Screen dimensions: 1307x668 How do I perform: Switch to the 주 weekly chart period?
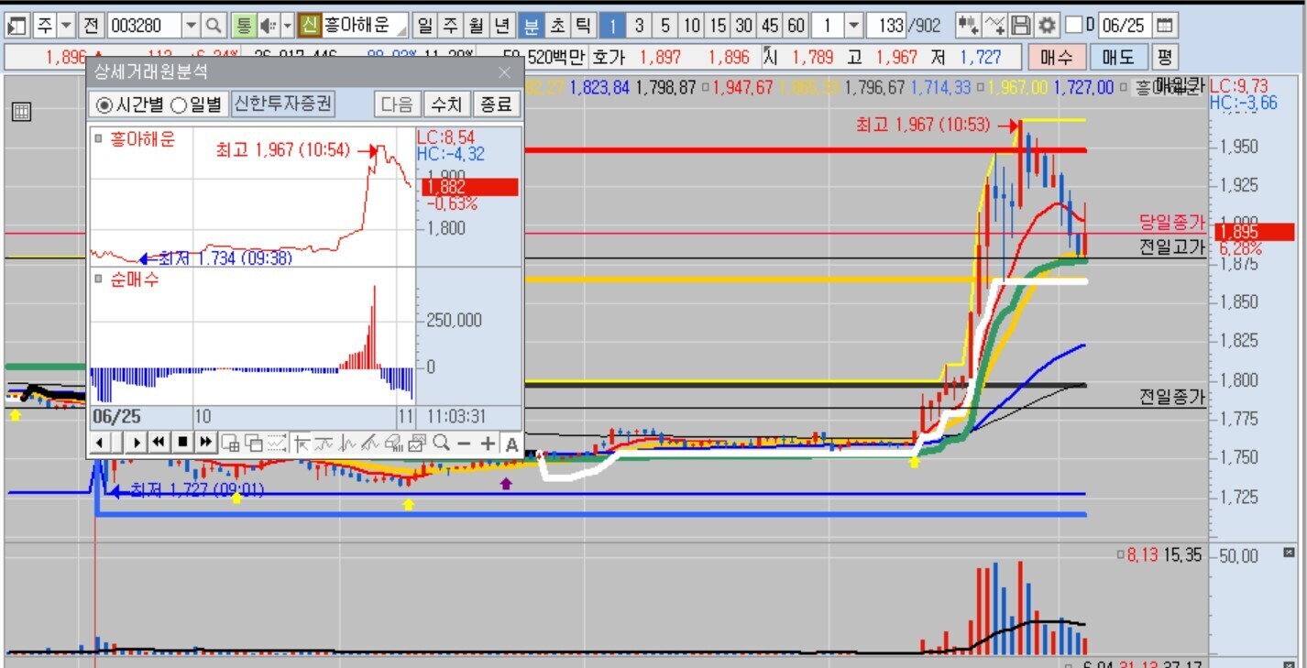point(451,25)
